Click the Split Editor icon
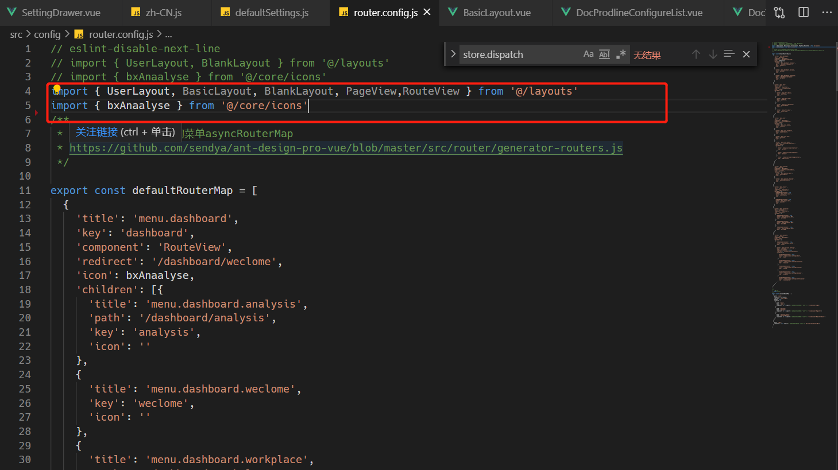This screenshot has width=838, height=470. (803, 12)
